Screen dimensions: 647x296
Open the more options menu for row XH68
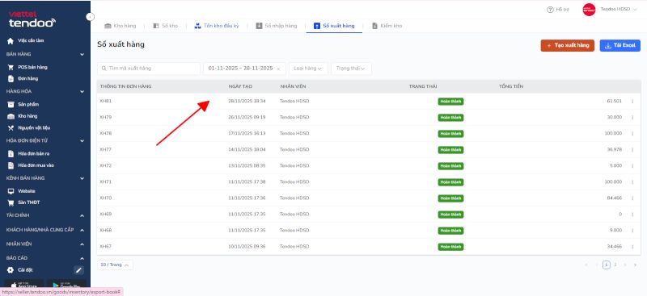click(632, 231)
